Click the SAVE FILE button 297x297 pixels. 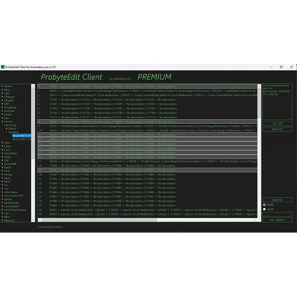[277, 200]
